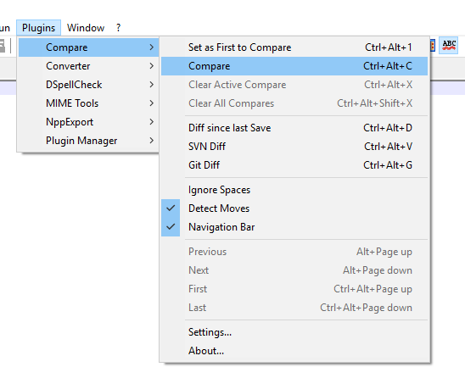Viewport: 465px width, 378px height.
Task: Expand the Plugin Manager submenu
Action: (x=88, y=141)
